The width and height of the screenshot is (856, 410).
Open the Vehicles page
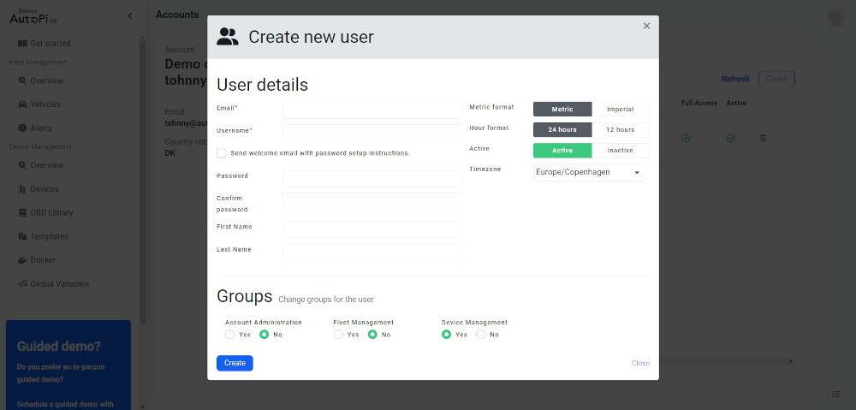tap(45, 104)
